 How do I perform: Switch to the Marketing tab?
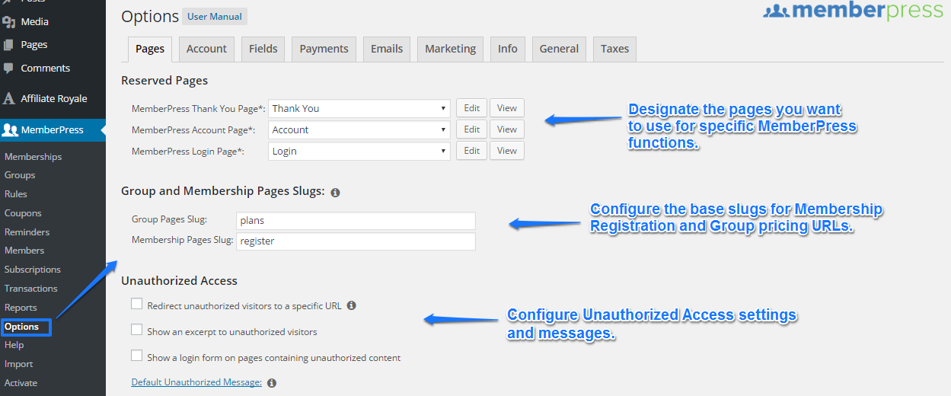pos(450,49)
